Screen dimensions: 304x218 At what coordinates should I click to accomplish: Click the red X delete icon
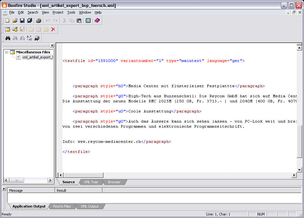[x=53, y=29]
